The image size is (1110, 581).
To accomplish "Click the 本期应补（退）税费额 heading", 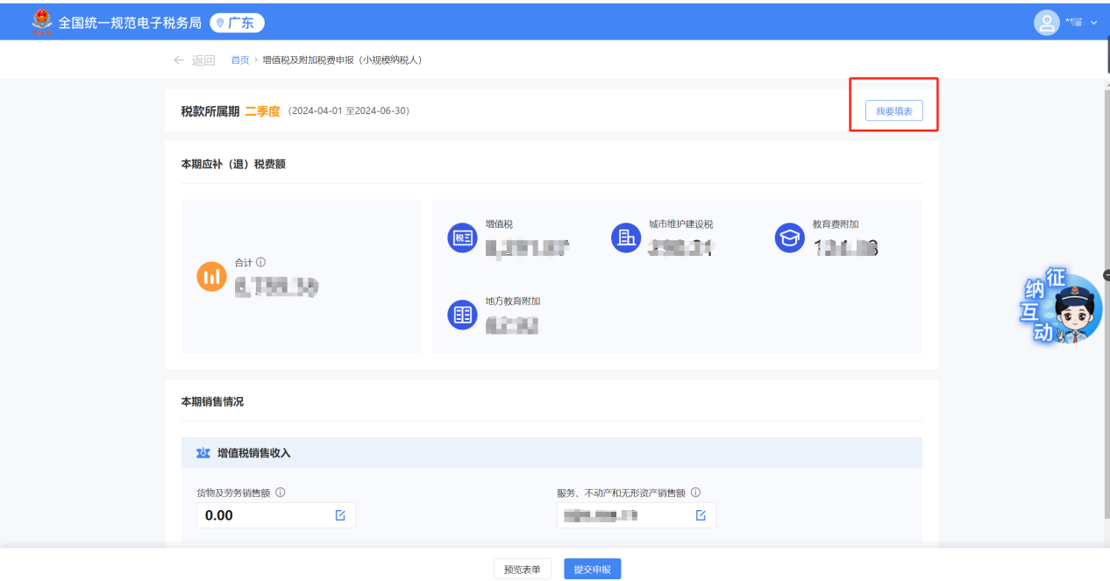I will click(233, 164).
